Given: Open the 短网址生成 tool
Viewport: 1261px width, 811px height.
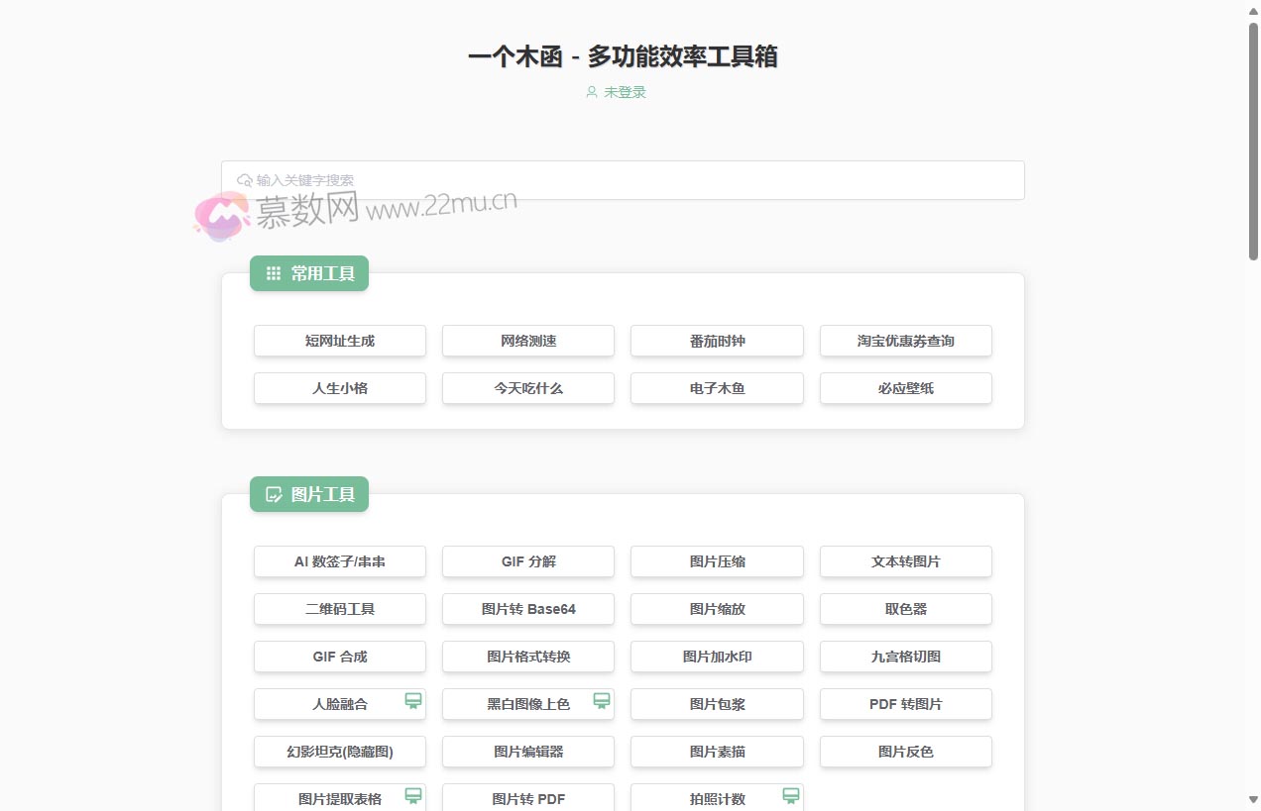Looking at the screenshot, I should 339,341.
